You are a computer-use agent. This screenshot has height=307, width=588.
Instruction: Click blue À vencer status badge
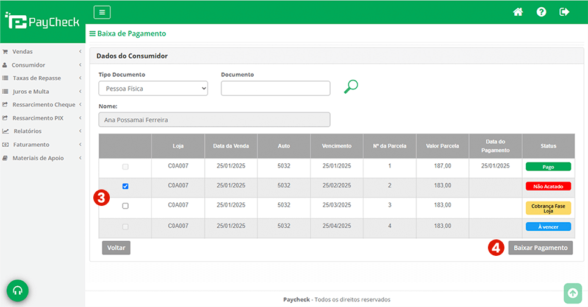tap(548, 227)
